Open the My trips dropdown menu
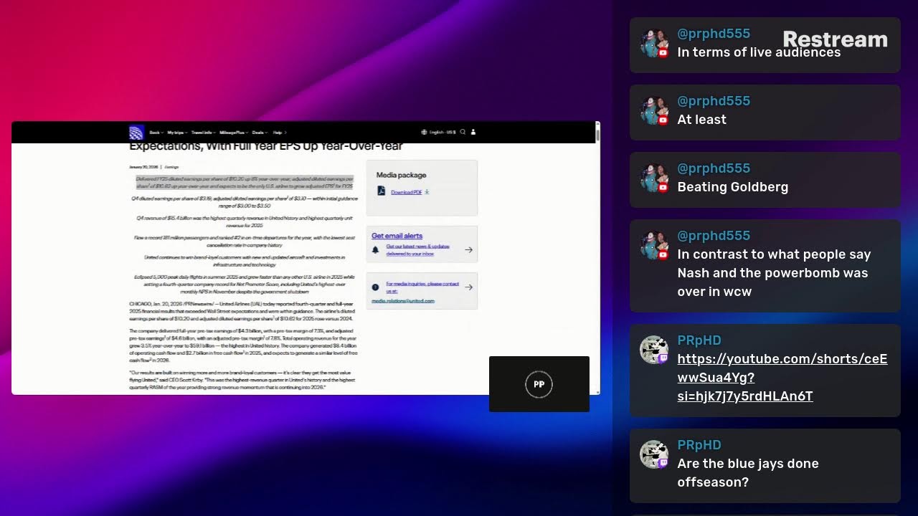 point(177,133)
